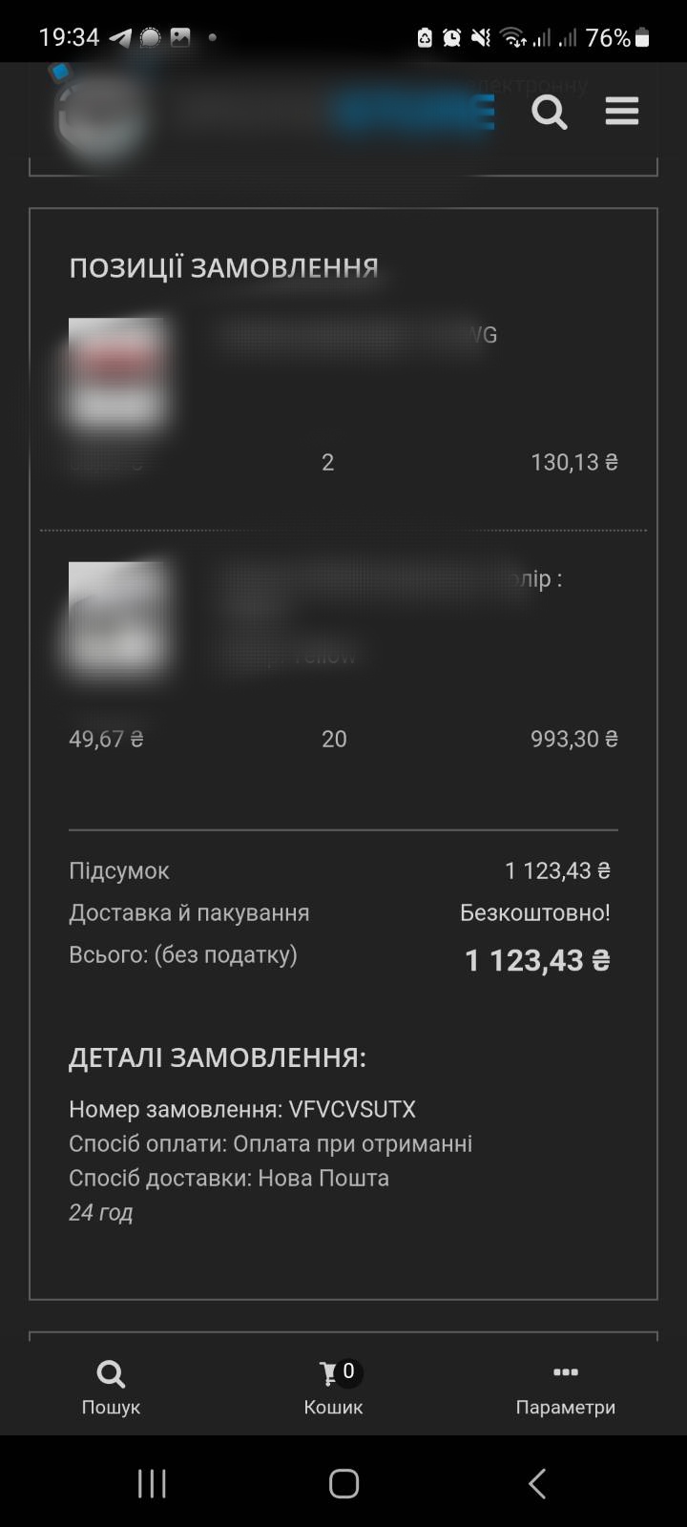The height and width of the screenshot is (1527, 687).
Task: Tap the Wi-Fi icon in status bar
Action: pyautogui.click(x=513, y=37)
